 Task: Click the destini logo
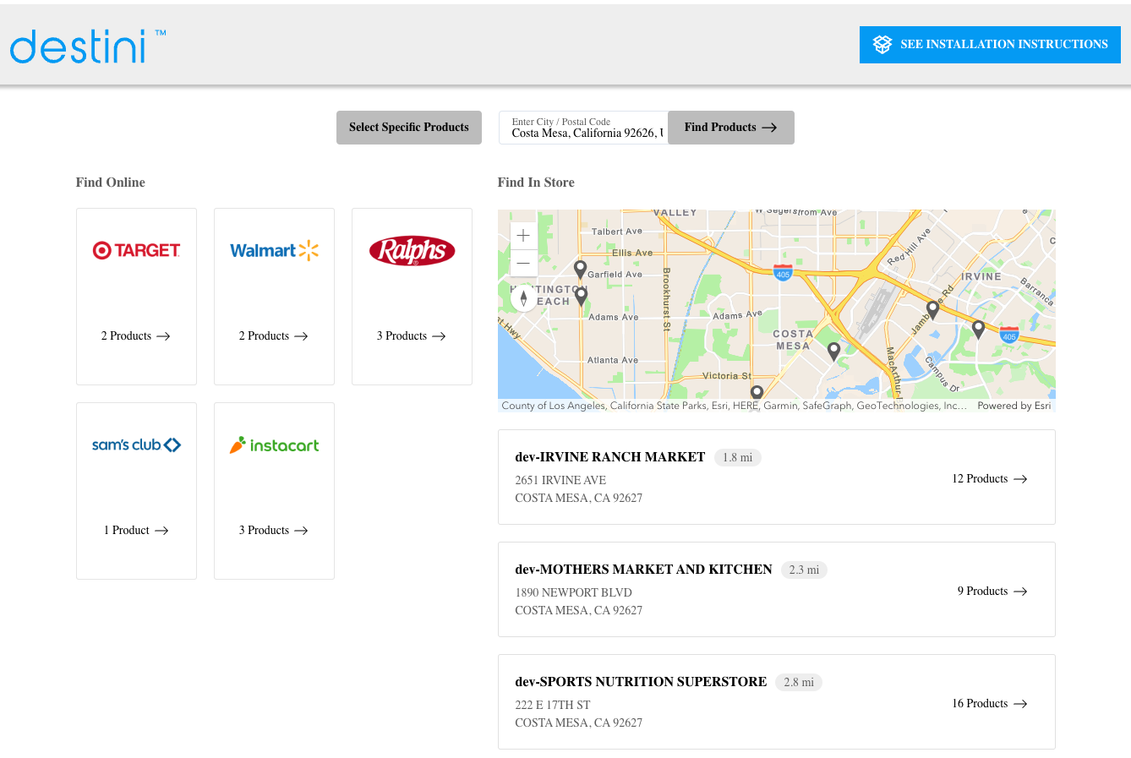(x=88, y=46)
